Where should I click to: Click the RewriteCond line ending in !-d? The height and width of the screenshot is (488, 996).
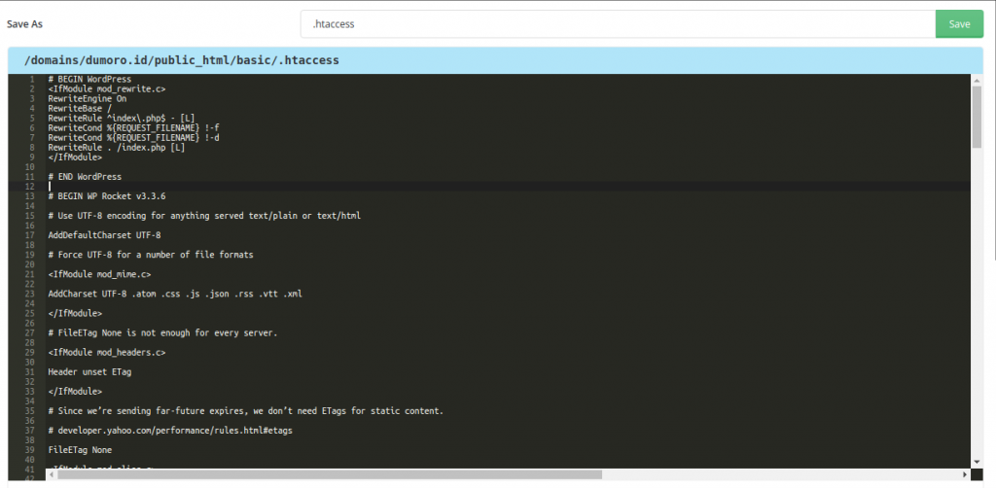click(133, 138)
